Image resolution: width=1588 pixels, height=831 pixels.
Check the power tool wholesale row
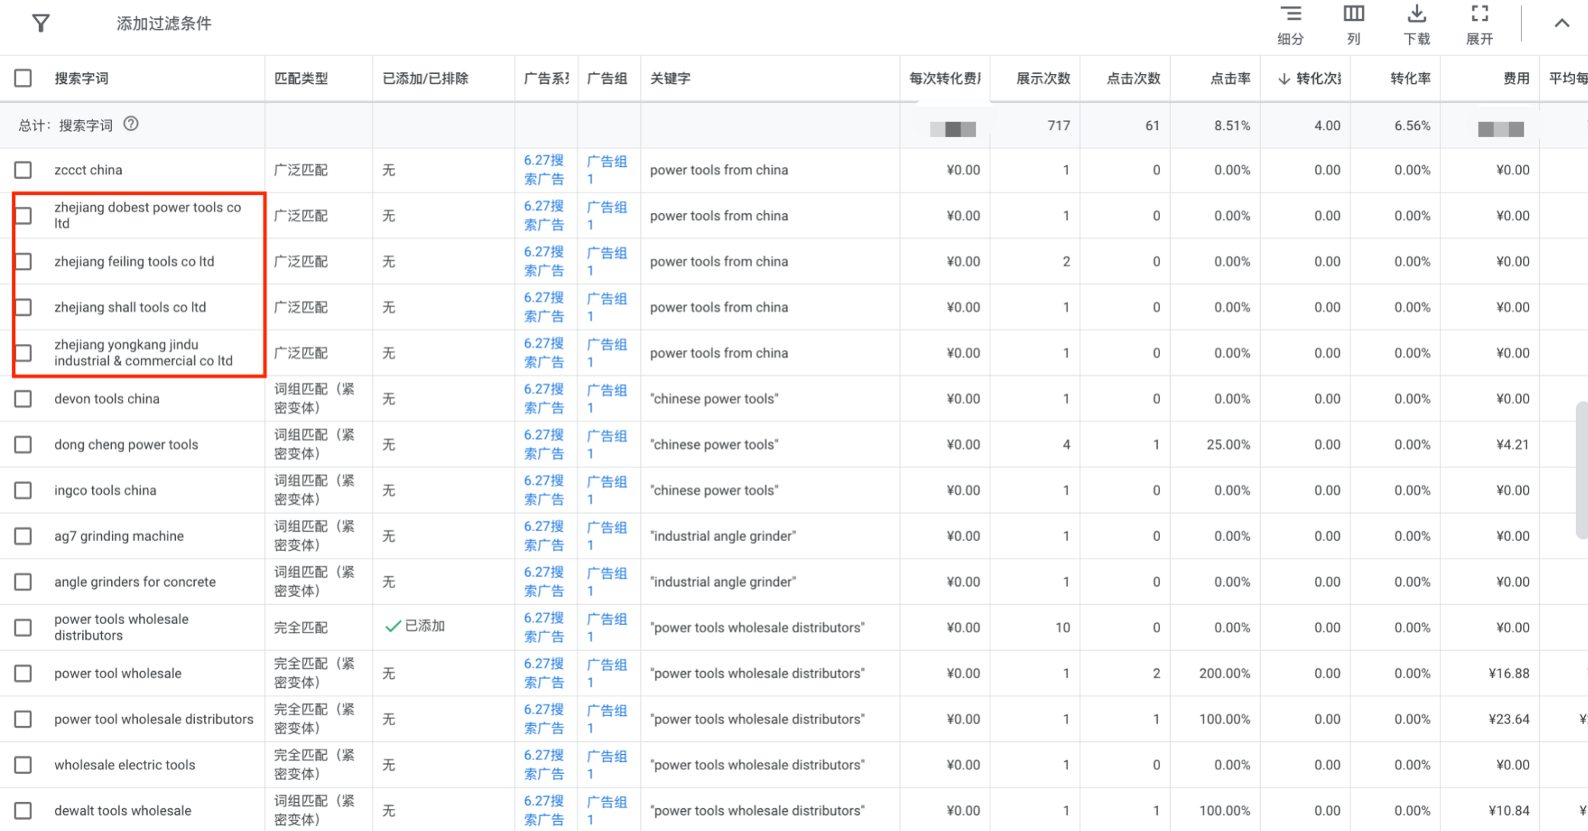[23, 673]
